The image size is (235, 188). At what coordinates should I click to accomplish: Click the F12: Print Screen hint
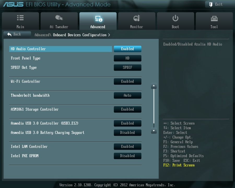(179, 165)
